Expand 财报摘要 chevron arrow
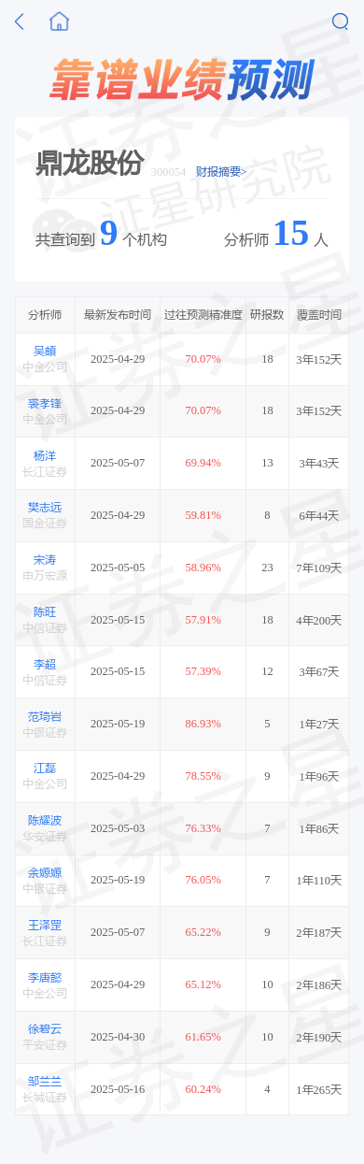 pos(244,171)
